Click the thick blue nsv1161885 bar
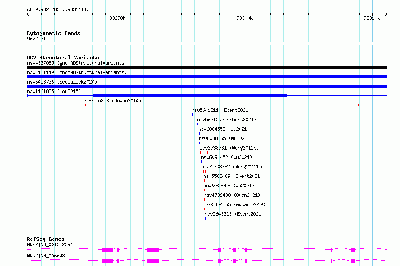 pyautogui.click(x=190, y=96)
